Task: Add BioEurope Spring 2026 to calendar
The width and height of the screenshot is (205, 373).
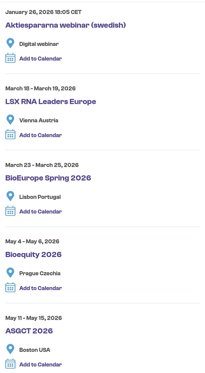Action: point(40,211)
